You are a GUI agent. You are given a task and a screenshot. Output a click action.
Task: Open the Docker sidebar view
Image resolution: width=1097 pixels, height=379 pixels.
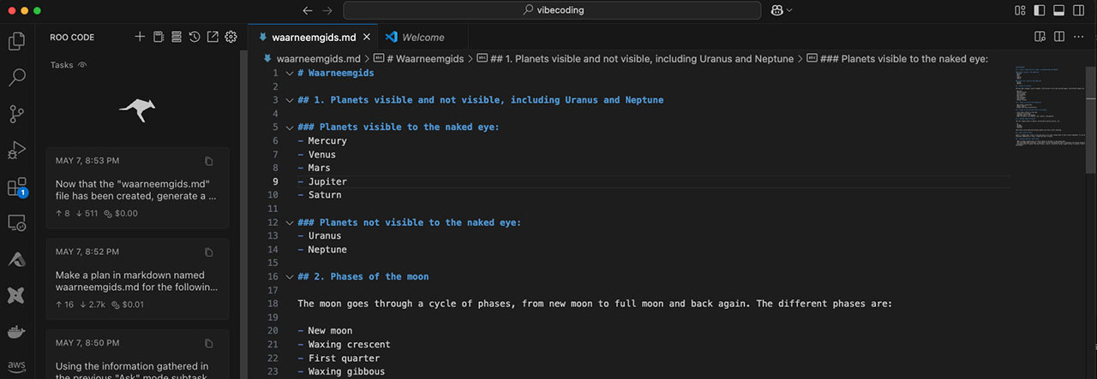[x=16, y=332]
